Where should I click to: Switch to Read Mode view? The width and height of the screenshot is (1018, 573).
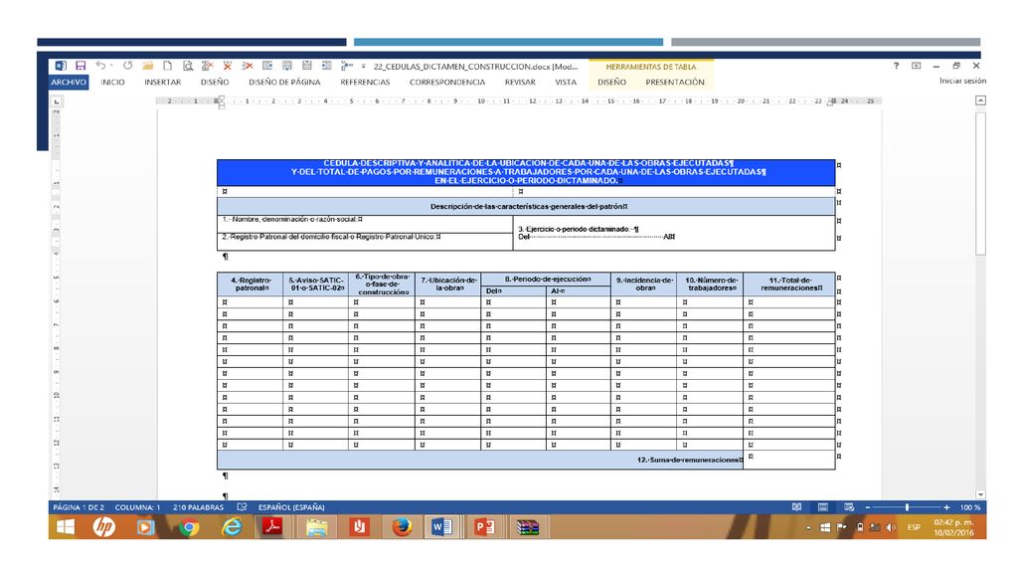[x=796, y=507]
